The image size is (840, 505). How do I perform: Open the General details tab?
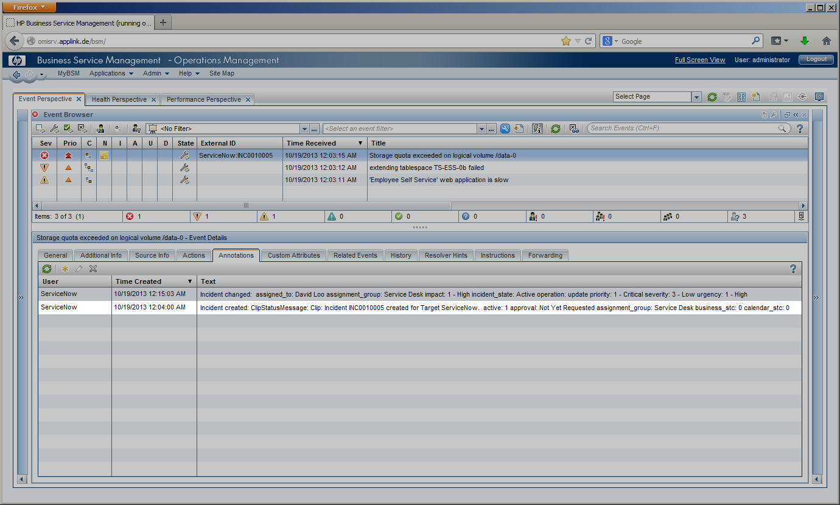[x=55, y=255]
